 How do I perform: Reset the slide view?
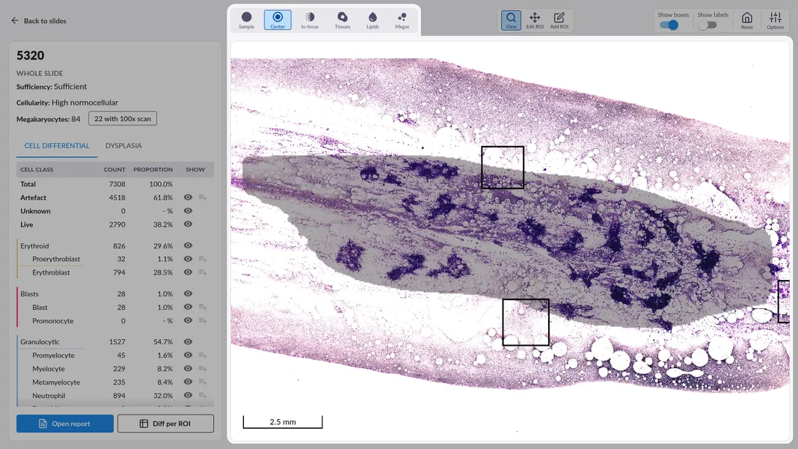point(746,20)
